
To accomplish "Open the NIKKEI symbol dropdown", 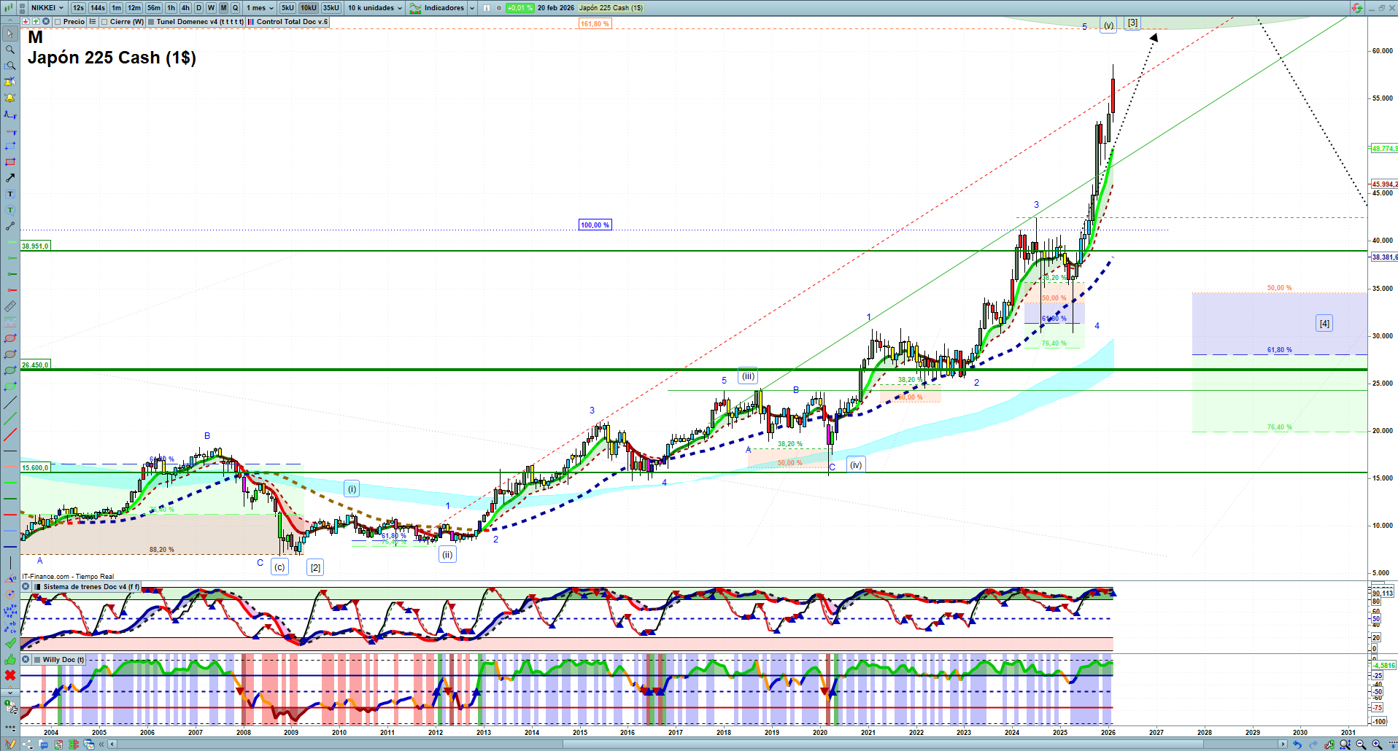I will [x=47, y=8].
